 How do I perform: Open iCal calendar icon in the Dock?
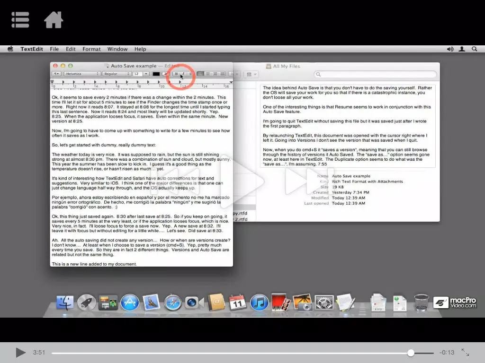238,302
